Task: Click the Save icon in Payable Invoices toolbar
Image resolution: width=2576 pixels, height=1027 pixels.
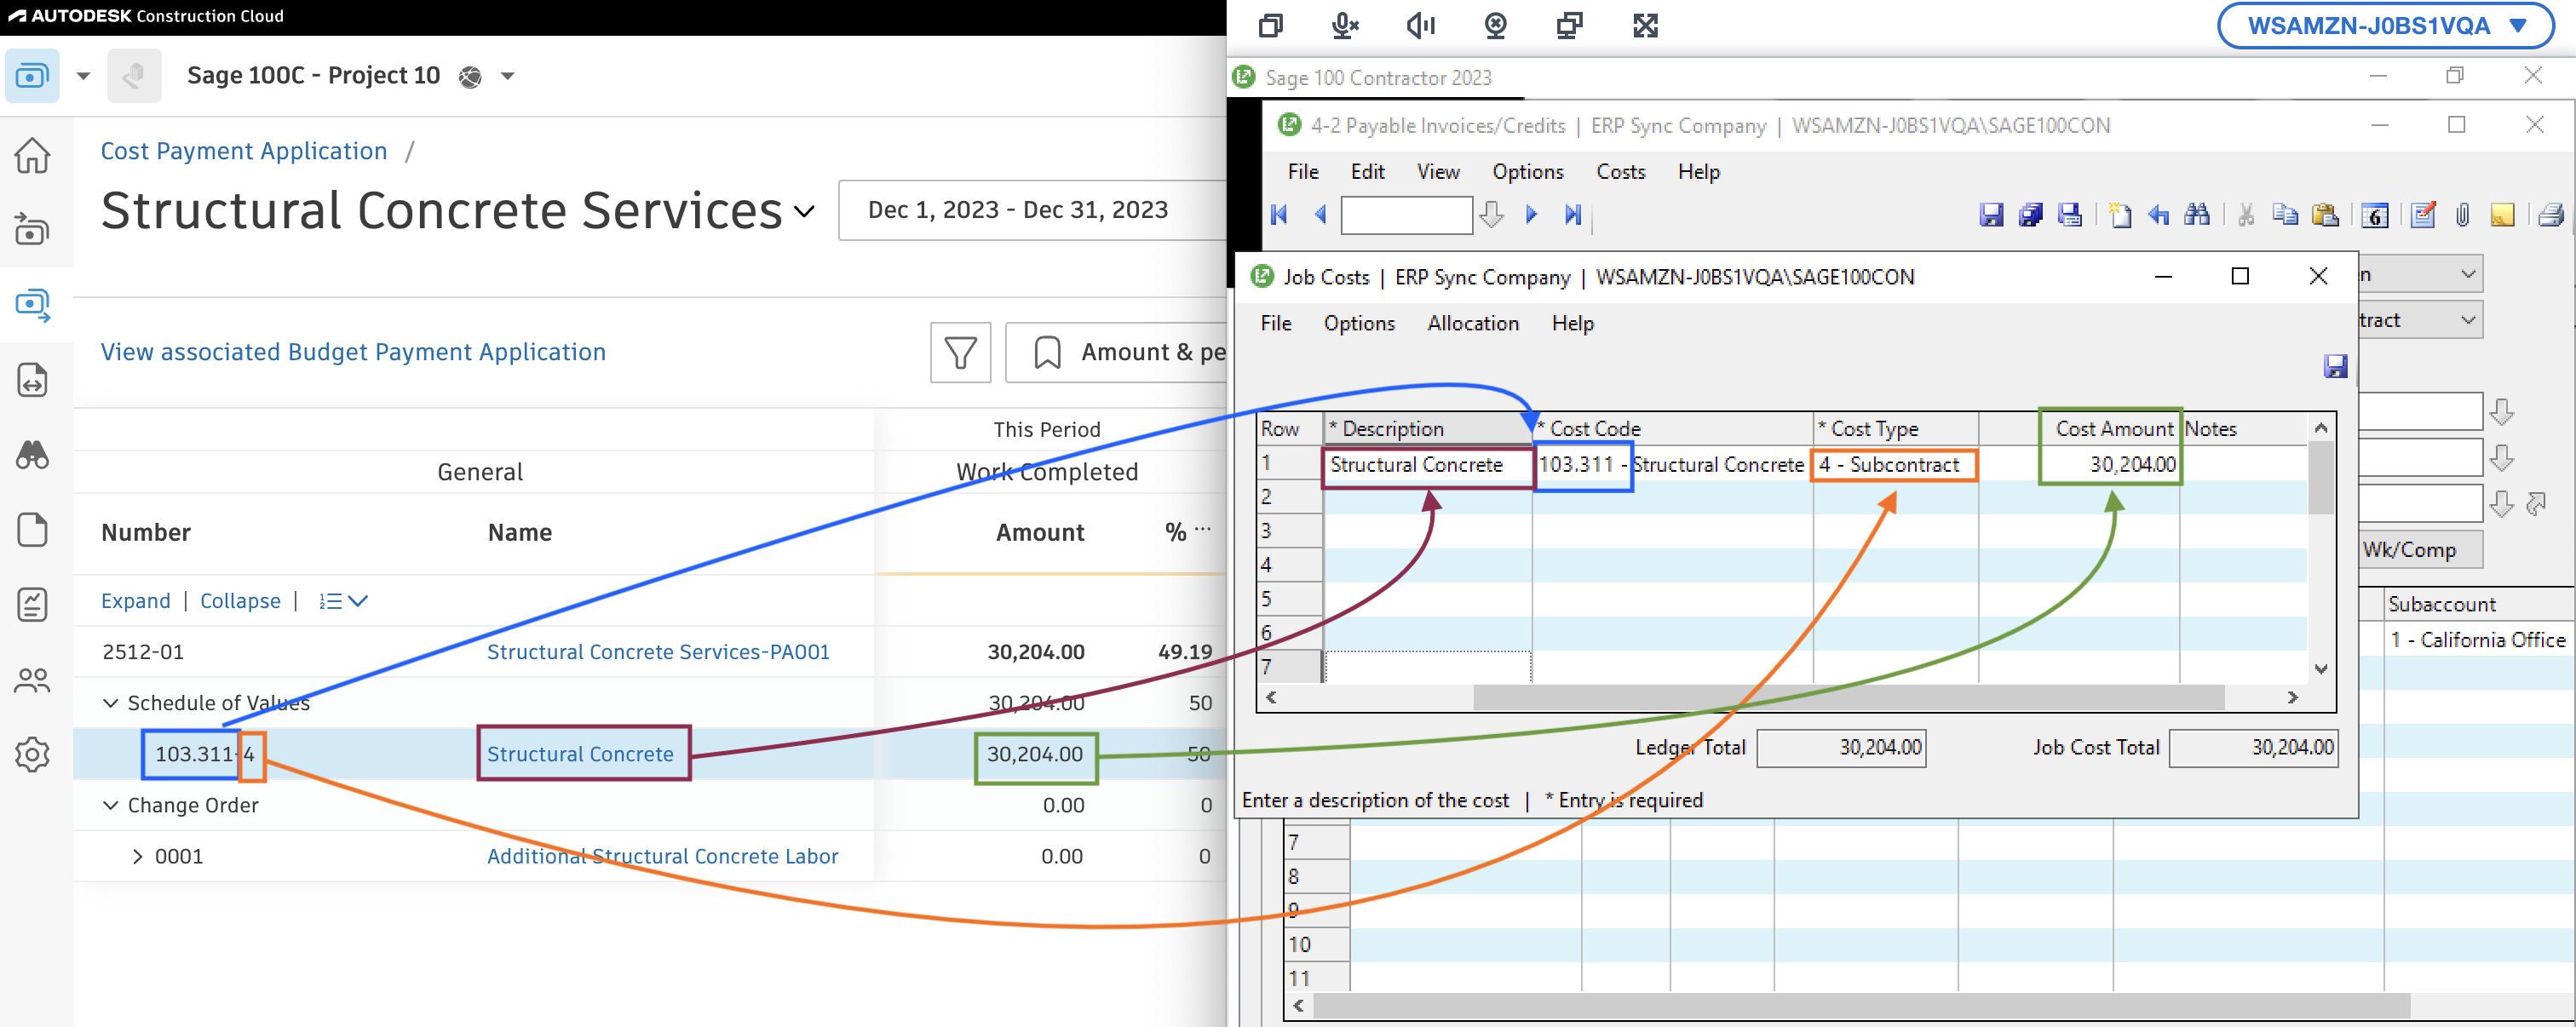Action: pos(1991,215)
